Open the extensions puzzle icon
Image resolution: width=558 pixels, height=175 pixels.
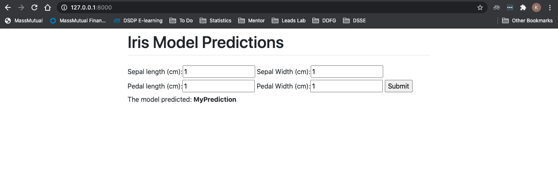point(523,7)
